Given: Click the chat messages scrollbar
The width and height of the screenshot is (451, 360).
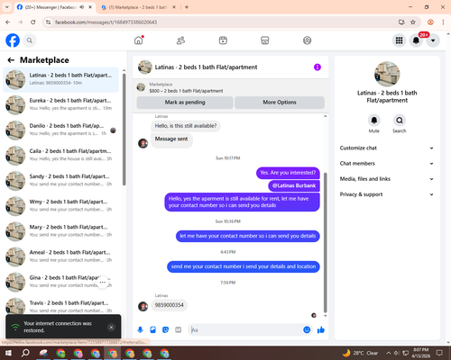Looking at the screenshot, I should (x=325, y=243).
